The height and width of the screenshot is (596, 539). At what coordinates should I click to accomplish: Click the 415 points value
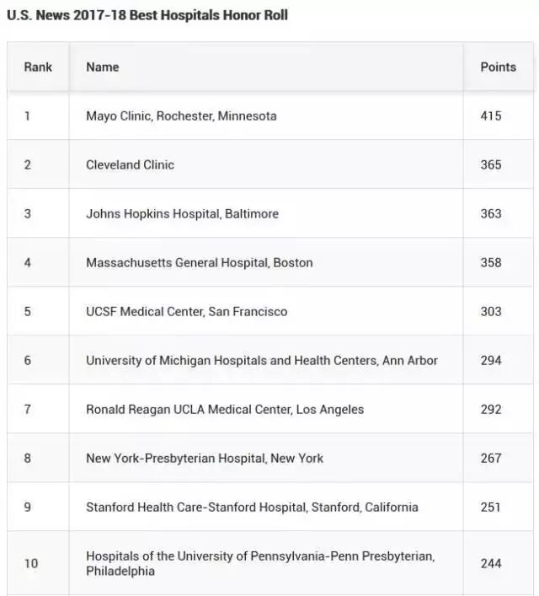tap(490, 115)
